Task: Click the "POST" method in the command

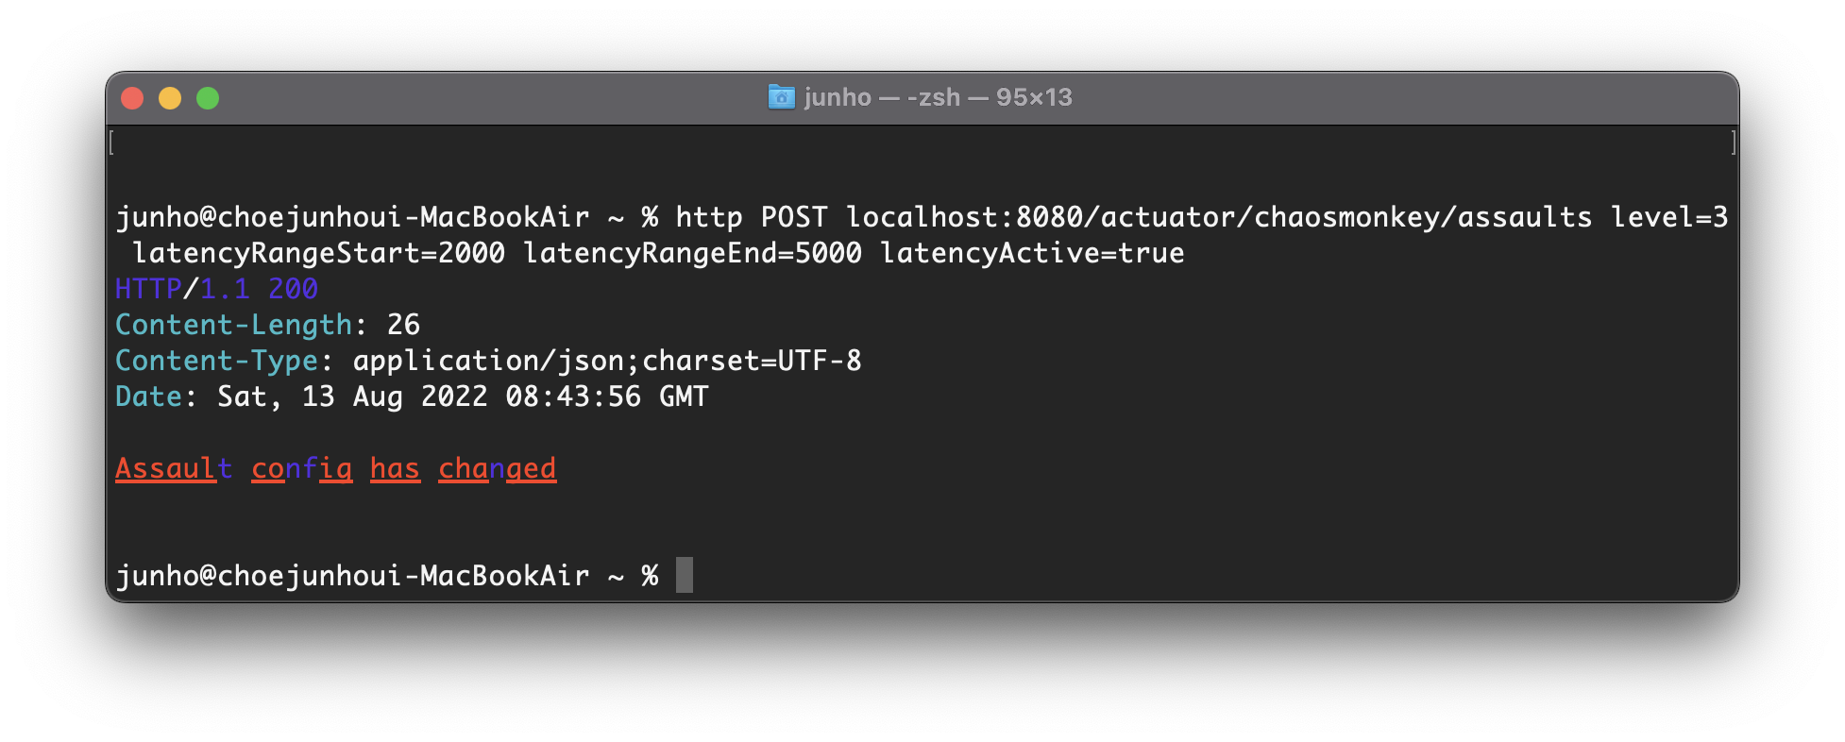Action: pos(794,217)
